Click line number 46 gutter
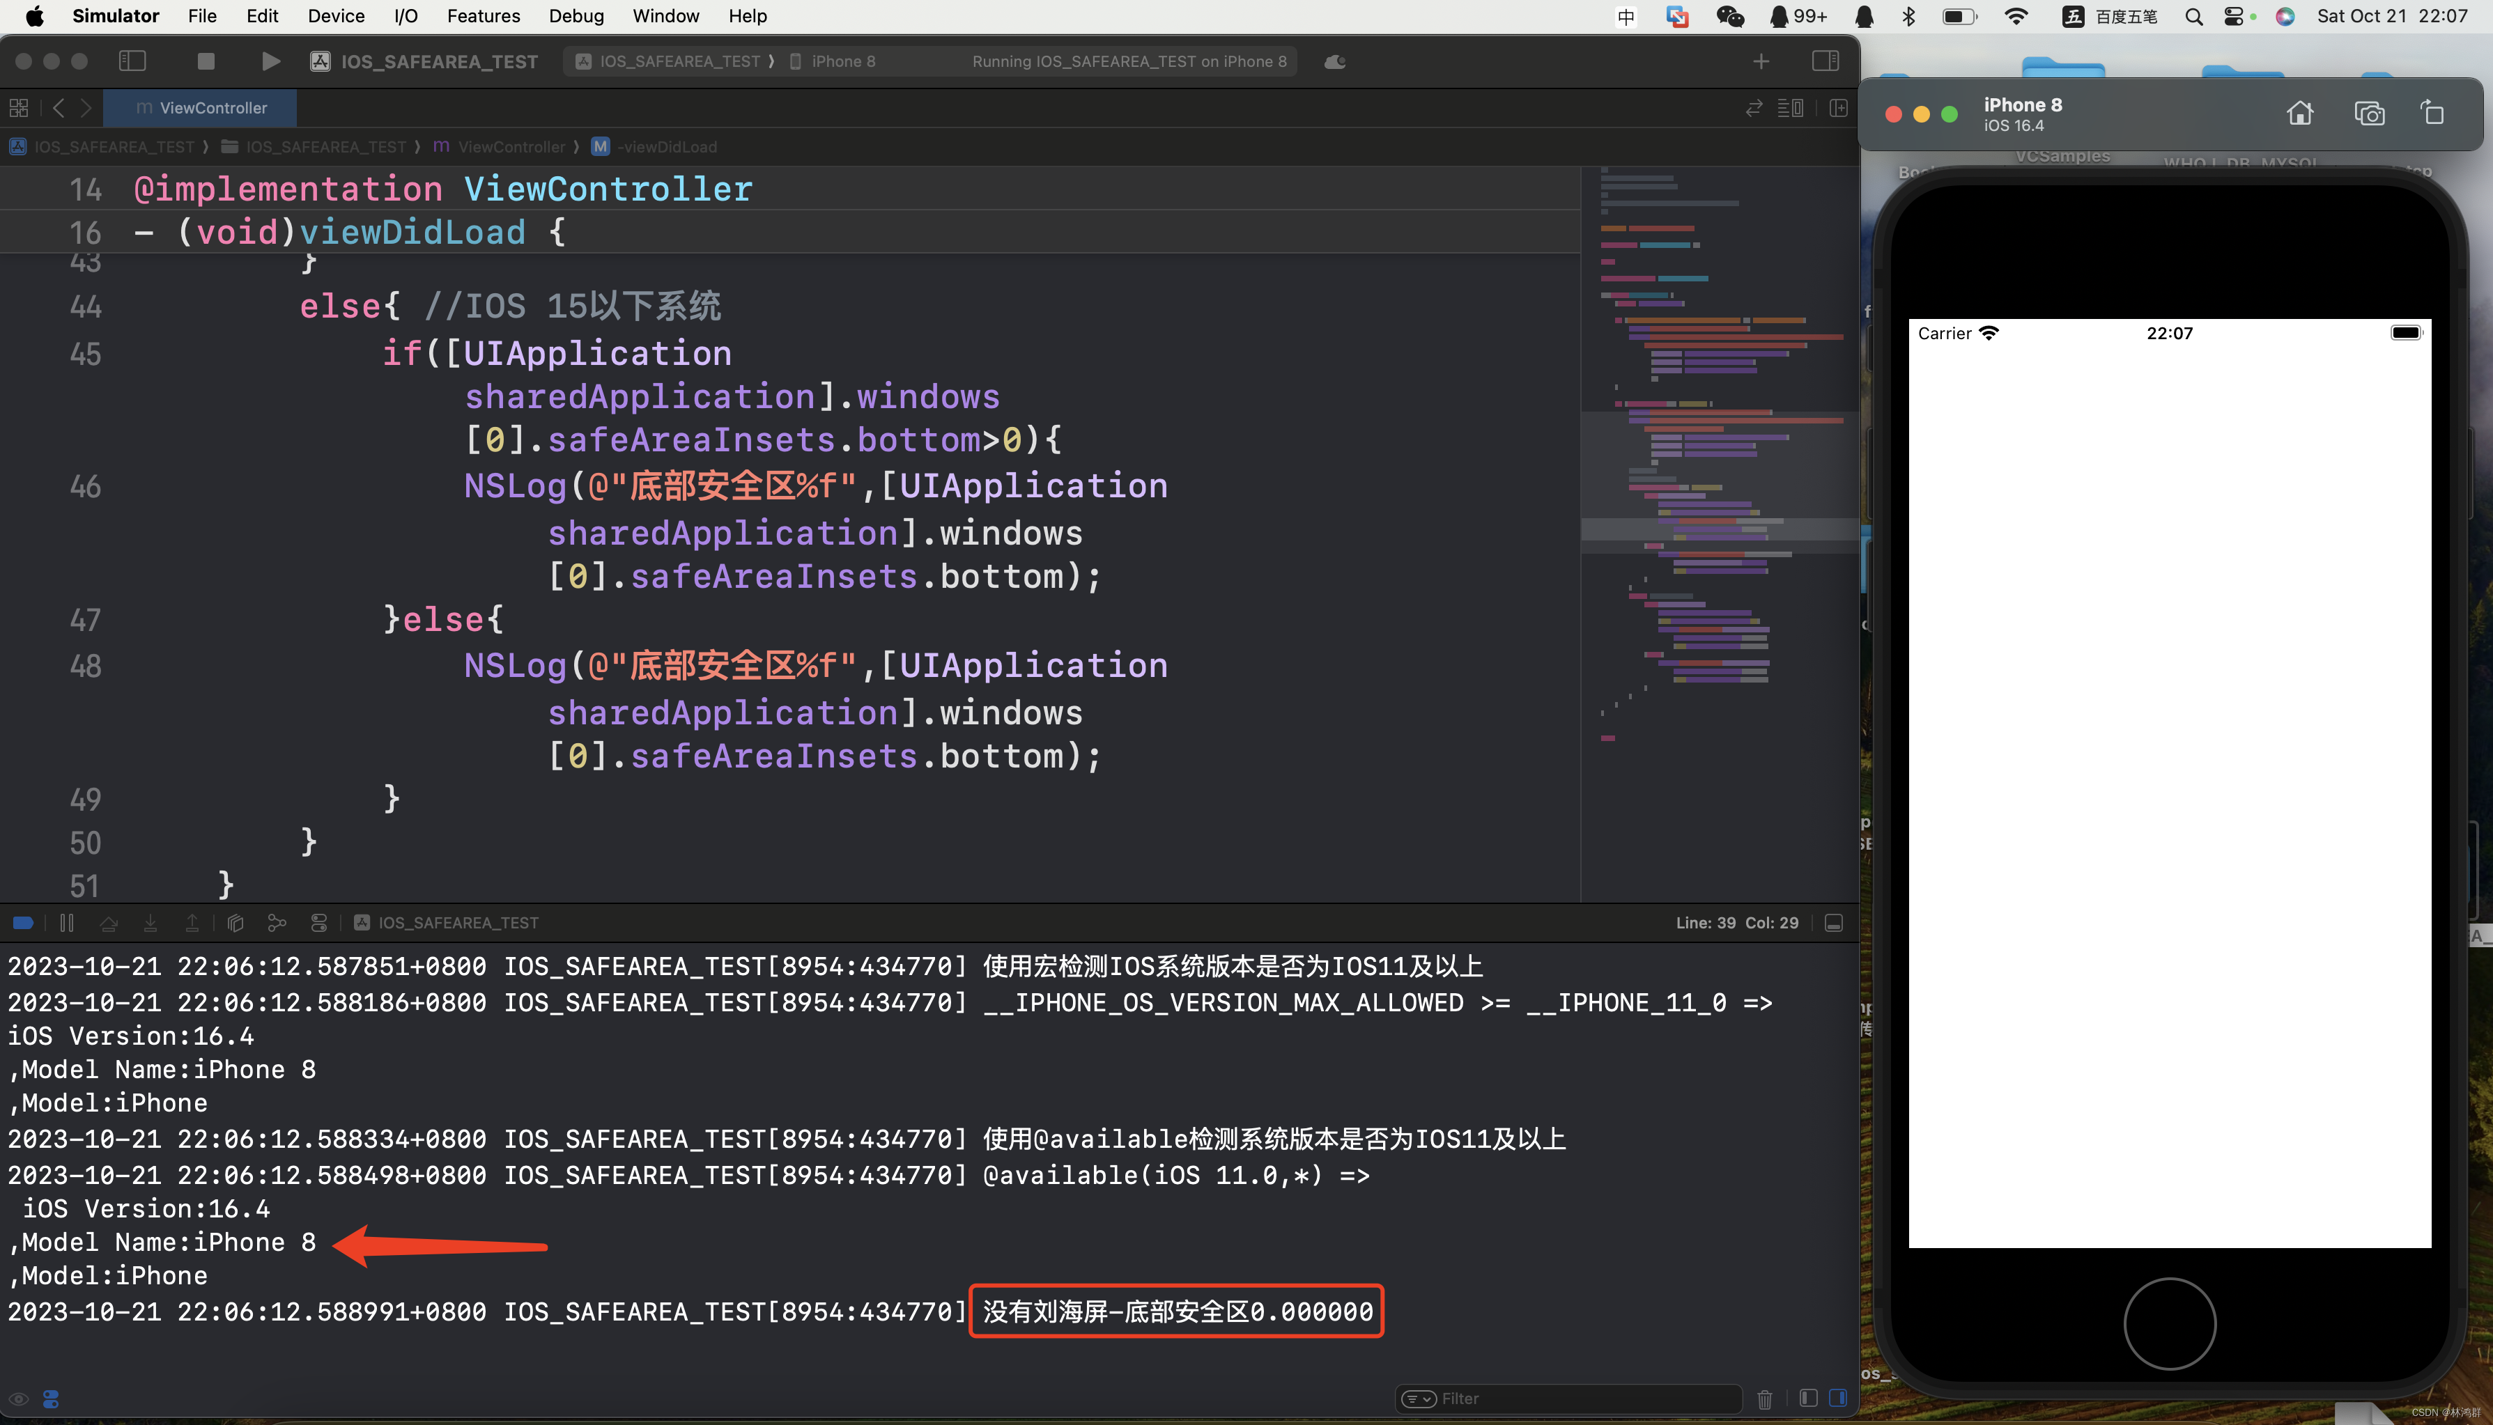2493x1425 pixels. (85, 486)
